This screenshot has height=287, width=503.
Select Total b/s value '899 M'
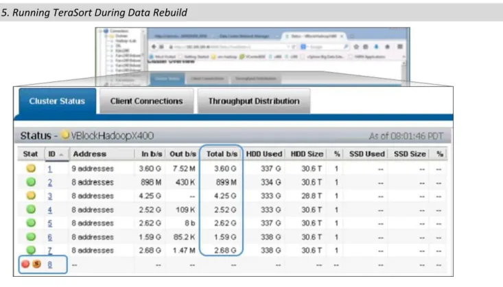[226, 183]
